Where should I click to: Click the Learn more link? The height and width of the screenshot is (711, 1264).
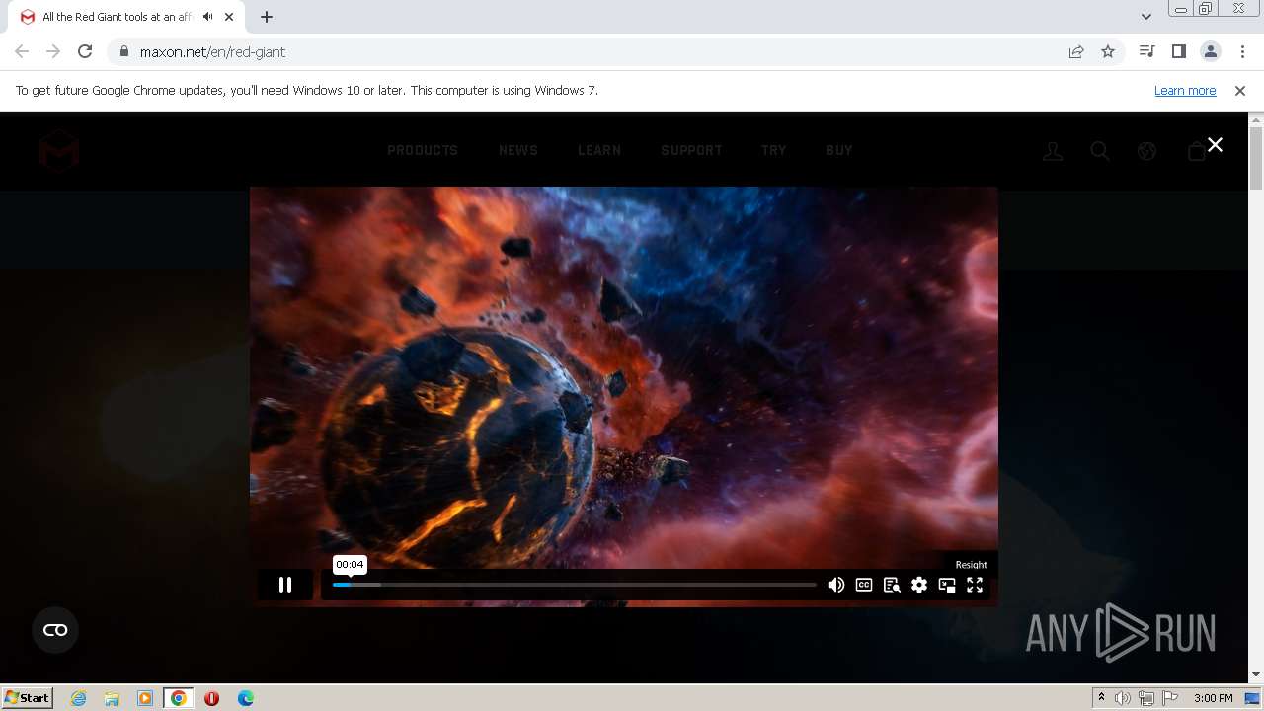click(x=1185, y=90)
